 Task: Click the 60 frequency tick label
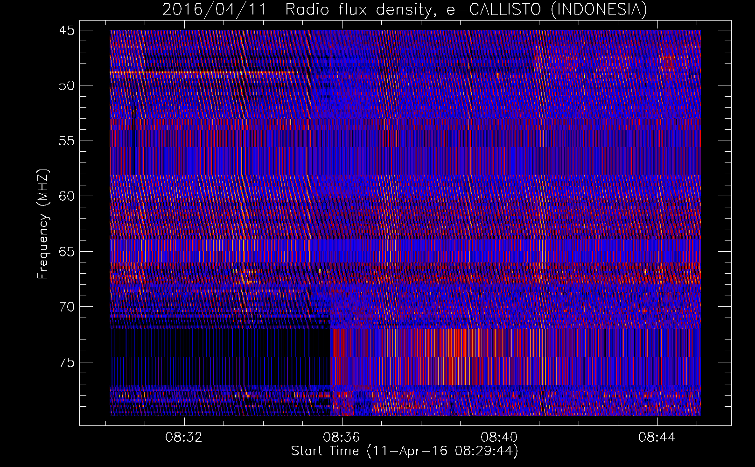coord(66,196)
